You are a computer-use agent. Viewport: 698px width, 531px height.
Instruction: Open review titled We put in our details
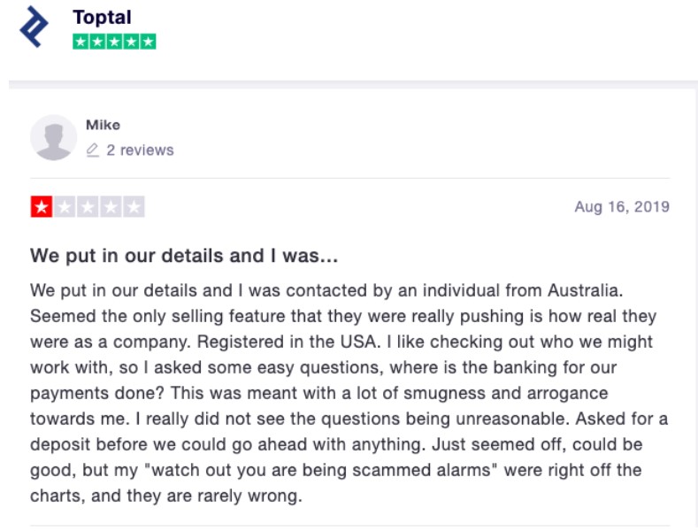coord(184,256)
